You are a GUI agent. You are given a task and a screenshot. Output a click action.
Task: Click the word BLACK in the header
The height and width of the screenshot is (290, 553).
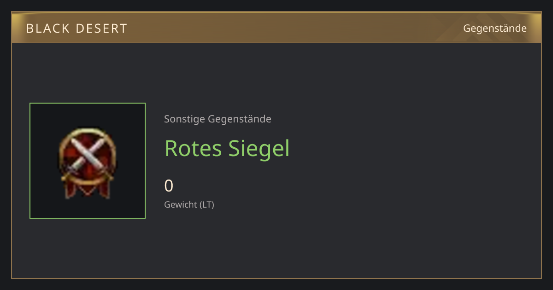[x=47, y=29]
